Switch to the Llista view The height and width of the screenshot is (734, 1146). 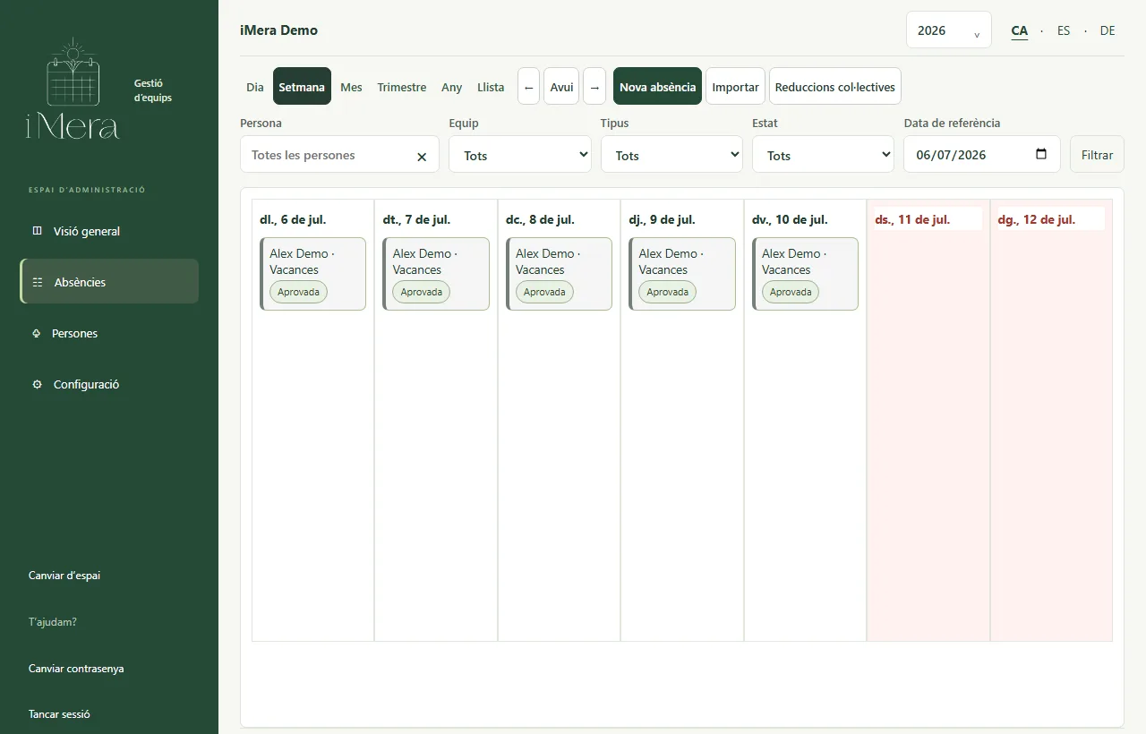(491, 87)
